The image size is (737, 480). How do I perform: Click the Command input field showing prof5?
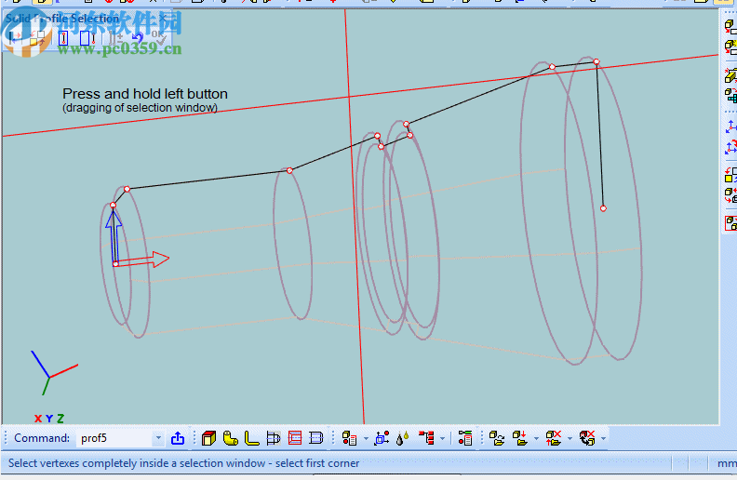tap(114, 438)
